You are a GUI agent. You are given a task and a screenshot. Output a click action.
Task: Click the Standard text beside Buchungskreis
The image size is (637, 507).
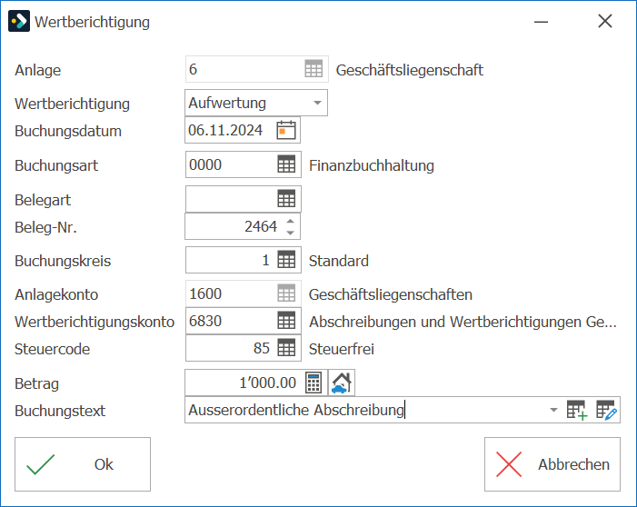pyautogui.click(x=338, y=261)
